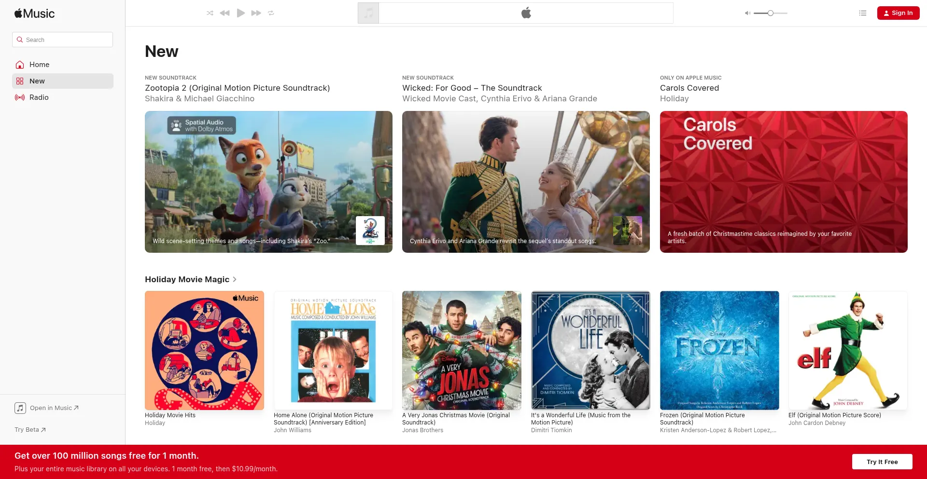927x479 pixels.
Task: Skip to the next track
Action: click(256, 13)
